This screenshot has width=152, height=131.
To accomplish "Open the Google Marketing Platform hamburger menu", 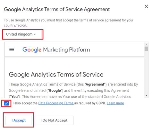I will click(12, 50).
